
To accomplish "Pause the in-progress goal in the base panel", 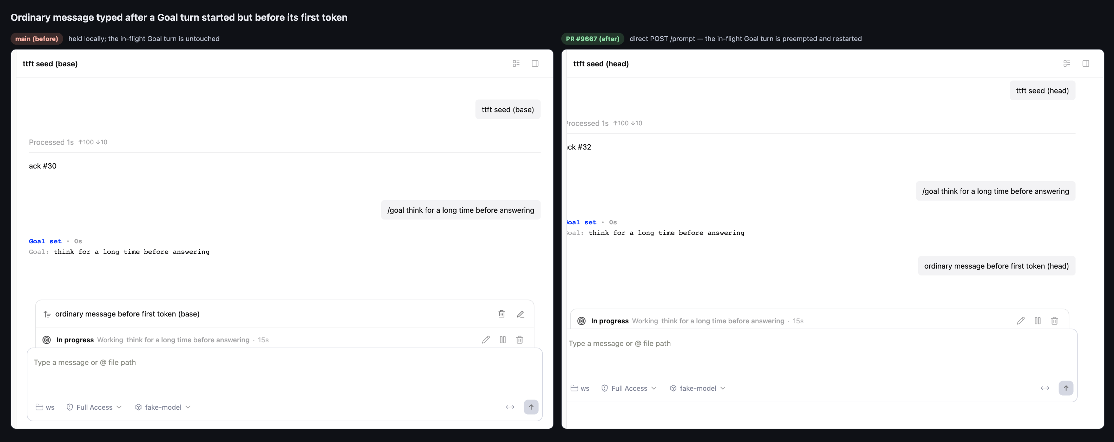I will [503, 340].
